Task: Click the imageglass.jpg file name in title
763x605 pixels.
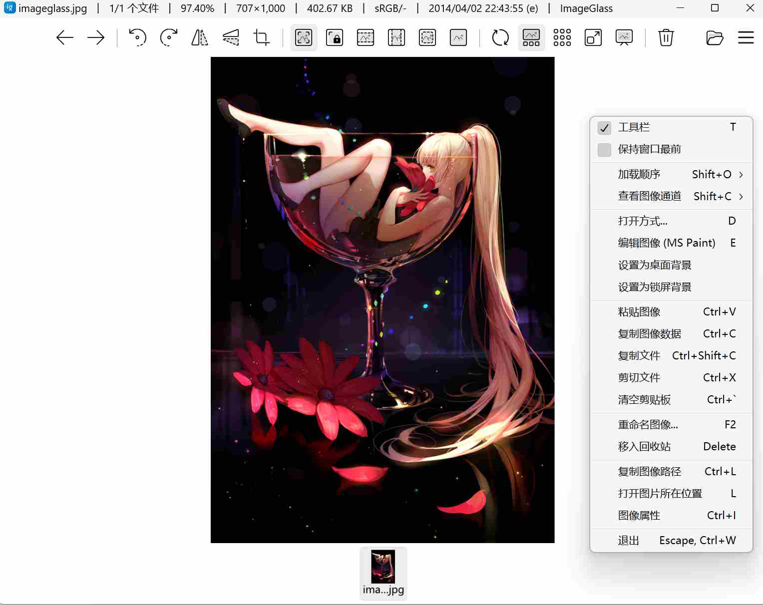Action: point(52,8)
